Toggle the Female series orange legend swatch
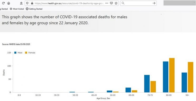The image size is (196, 101). [26, 53]
